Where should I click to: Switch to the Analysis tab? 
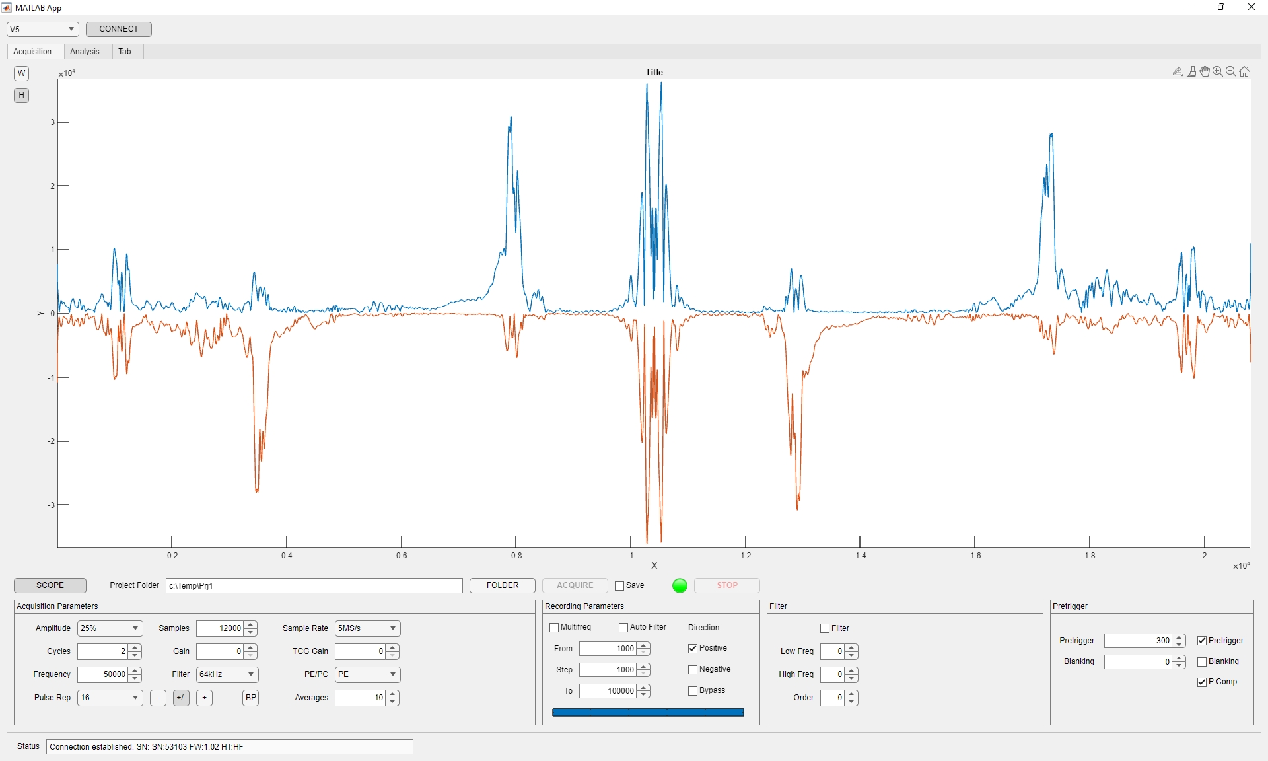[x=85, y=52]
